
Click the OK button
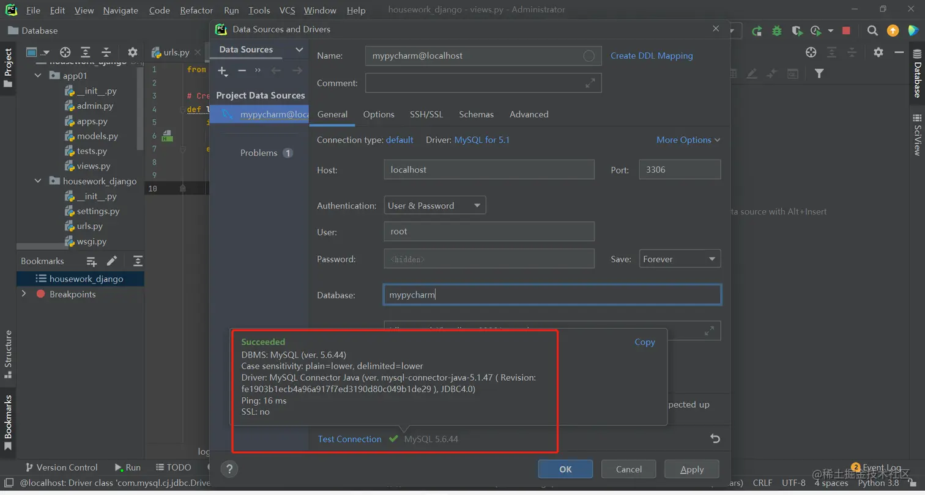click(x=565, y=469)
